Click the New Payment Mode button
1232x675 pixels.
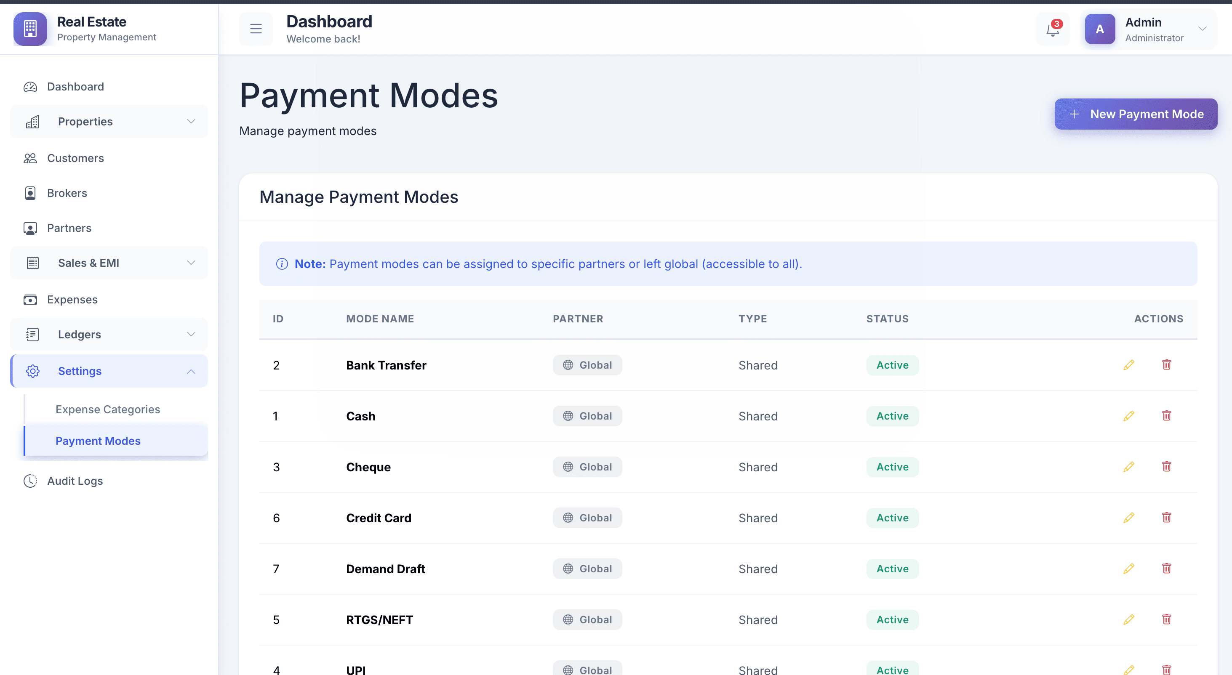coord(1136,114)
